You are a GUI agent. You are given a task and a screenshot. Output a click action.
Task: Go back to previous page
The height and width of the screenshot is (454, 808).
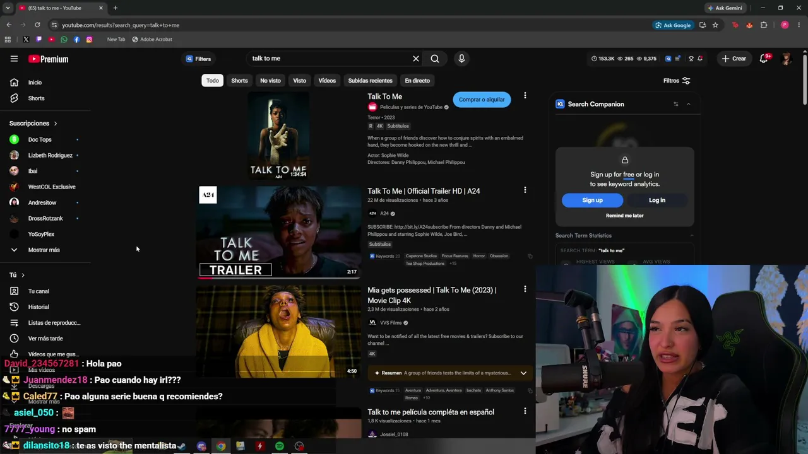[9, 25]
